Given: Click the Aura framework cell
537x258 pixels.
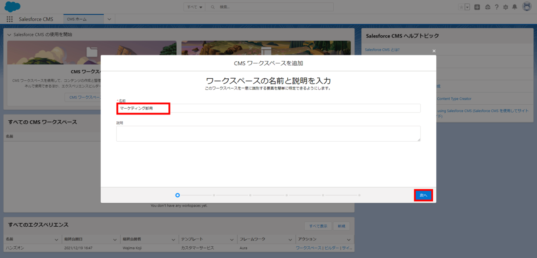Looking at the screenshot, I should coord(244,248).
